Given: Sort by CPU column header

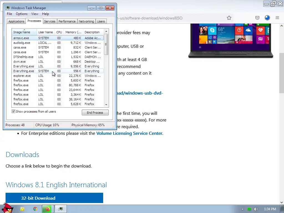Looking at the screenshot, I should pyautogui.click(x=59, y=32).
